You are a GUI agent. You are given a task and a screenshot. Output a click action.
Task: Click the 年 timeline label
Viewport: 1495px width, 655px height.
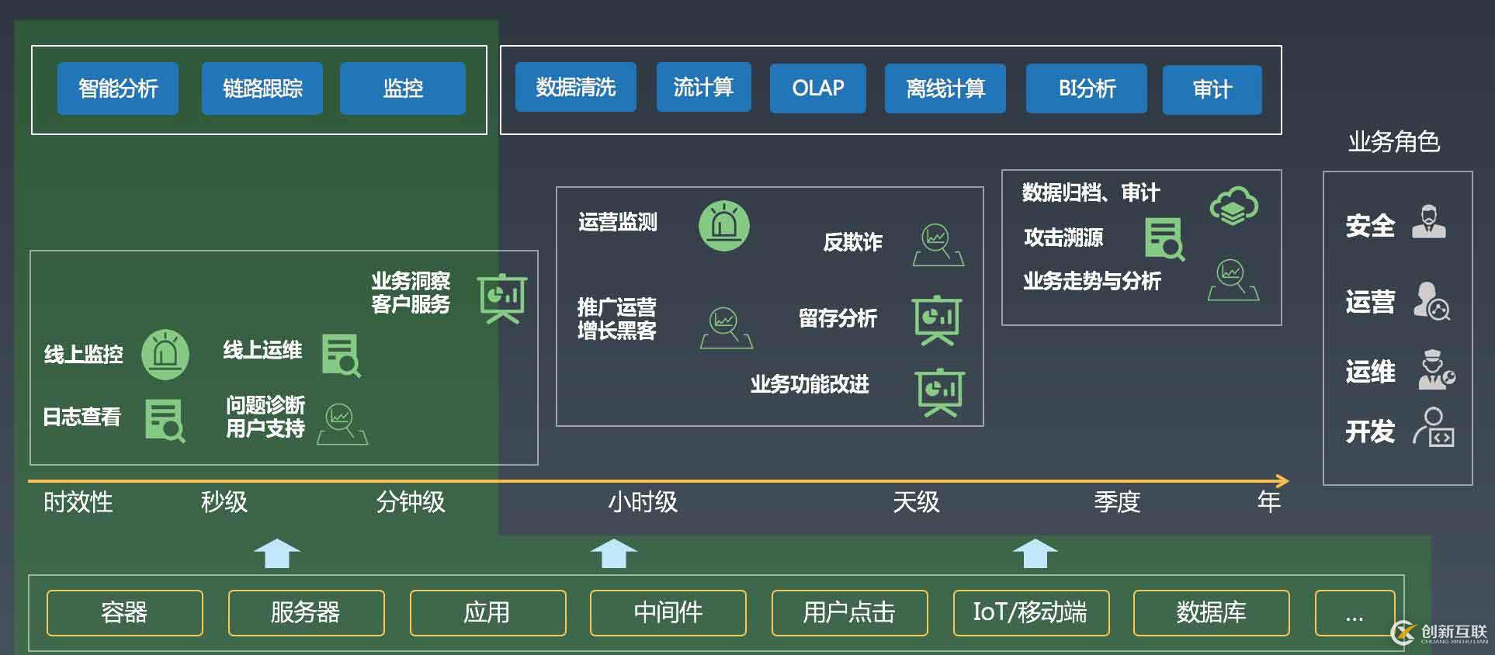(x=1269, y=503)
